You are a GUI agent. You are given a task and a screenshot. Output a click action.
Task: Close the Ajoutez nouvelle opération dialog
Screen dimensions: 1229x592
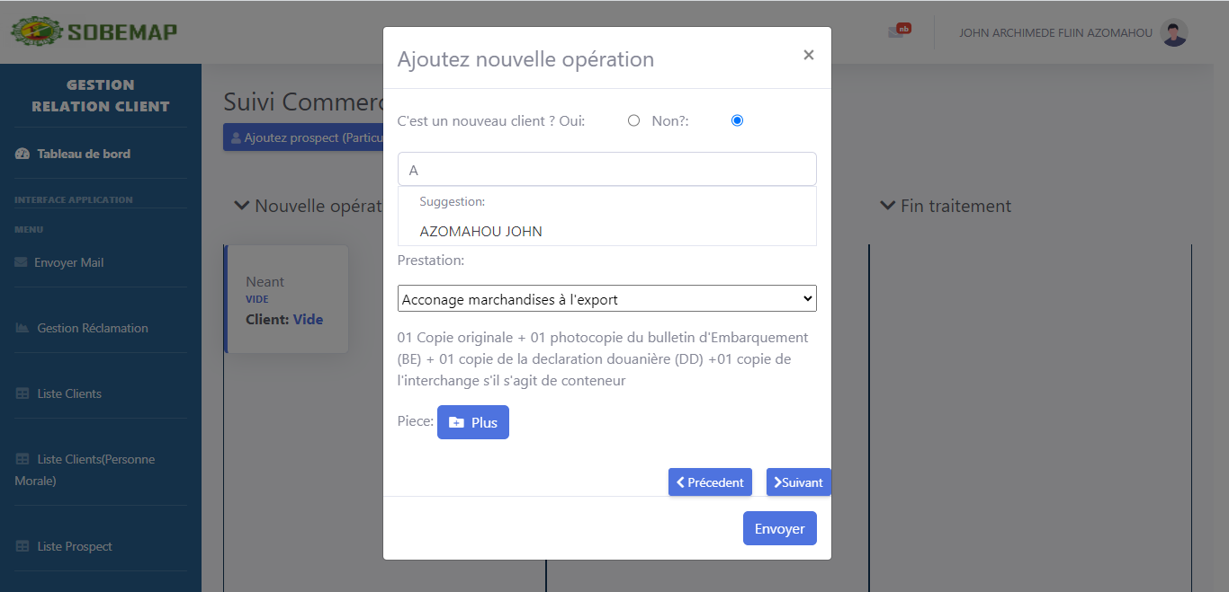pyautogui.click(x=808, y=56)
